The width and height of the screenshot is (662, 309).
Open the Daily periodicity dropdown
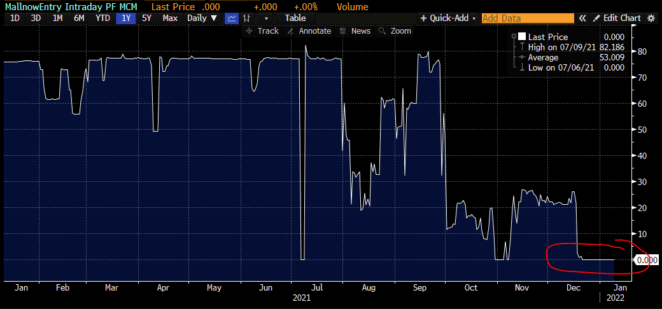click(x=202, y=18)
